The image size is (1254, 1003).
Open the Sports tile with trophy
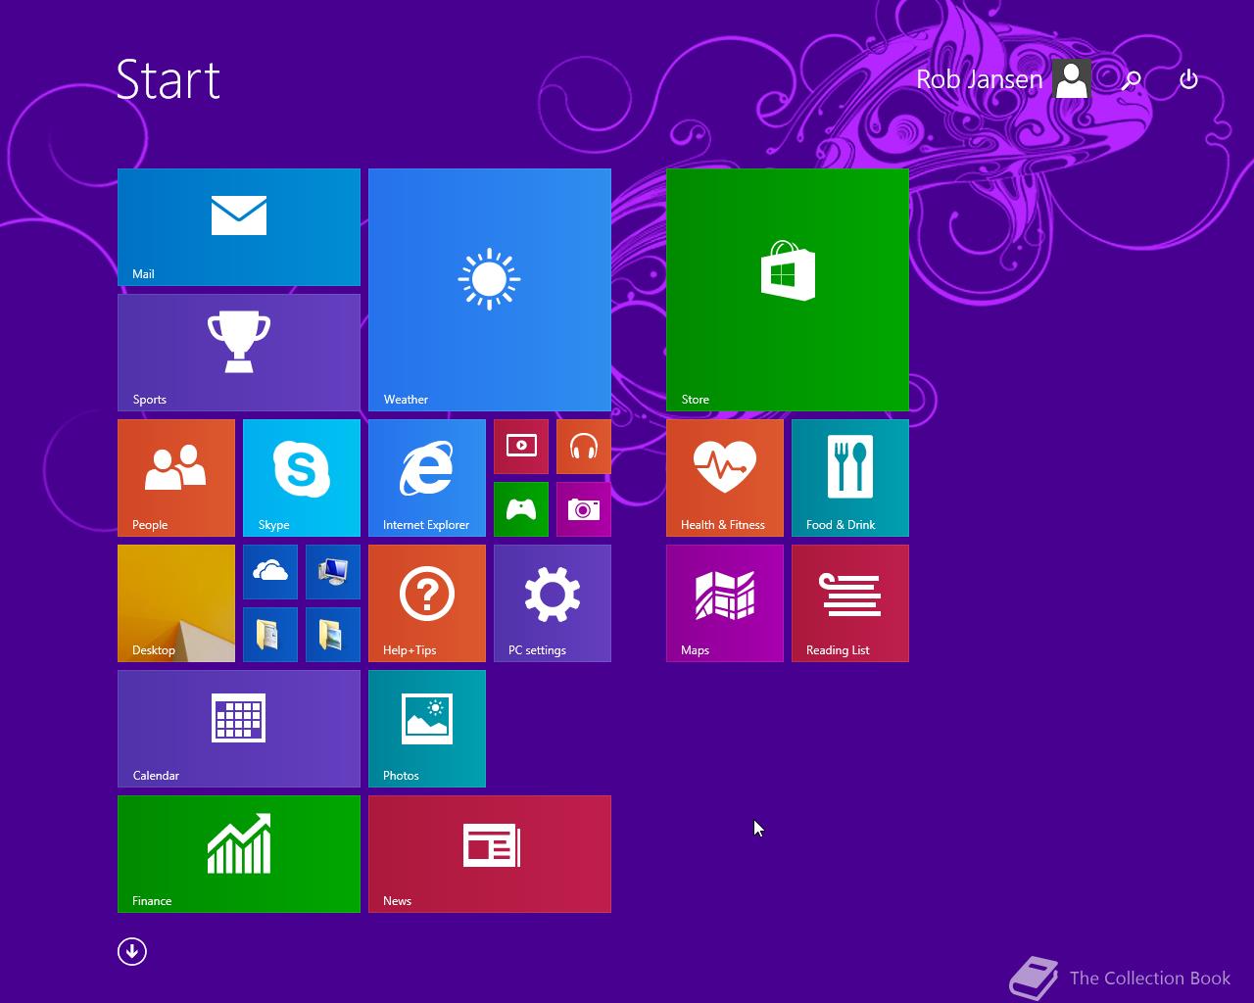239,353
